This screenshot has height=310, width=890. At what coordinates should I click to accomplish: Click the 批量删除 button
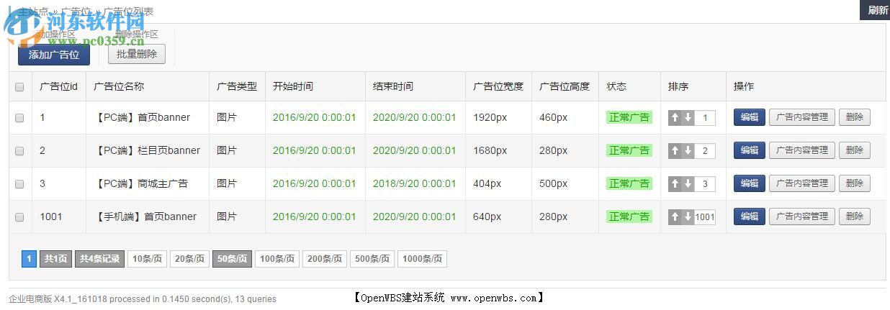[x=137, y=54]
